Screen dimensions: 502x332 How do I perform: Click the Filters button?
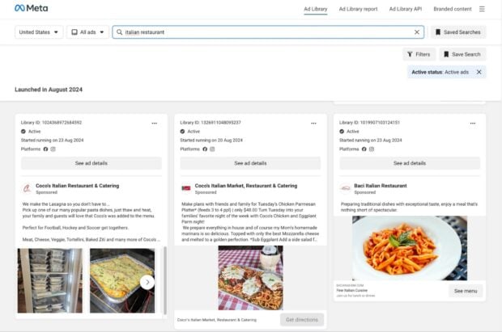click(x=419, y=54)
